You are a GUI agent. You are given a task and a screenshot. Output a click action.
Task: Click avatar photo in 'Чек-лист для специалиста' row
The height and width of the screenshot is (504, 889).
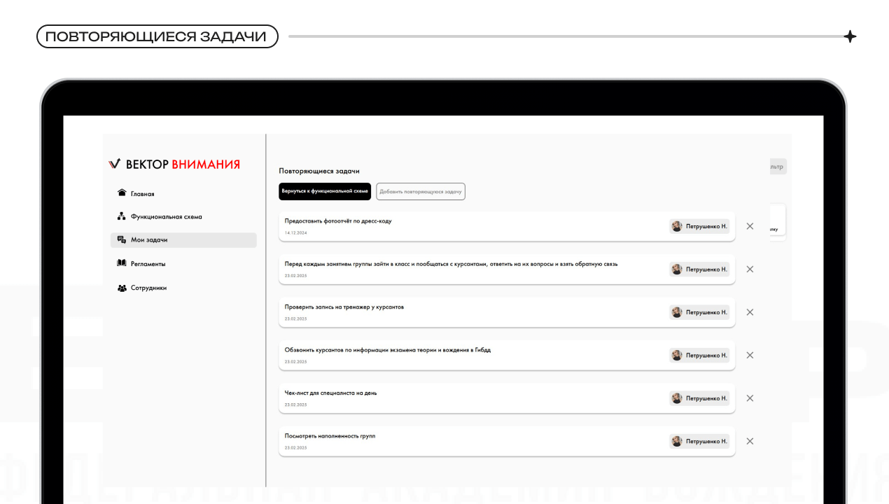pos(677,398)
